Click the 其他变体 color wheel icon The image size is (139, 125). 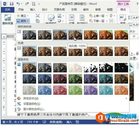(19, 98)
